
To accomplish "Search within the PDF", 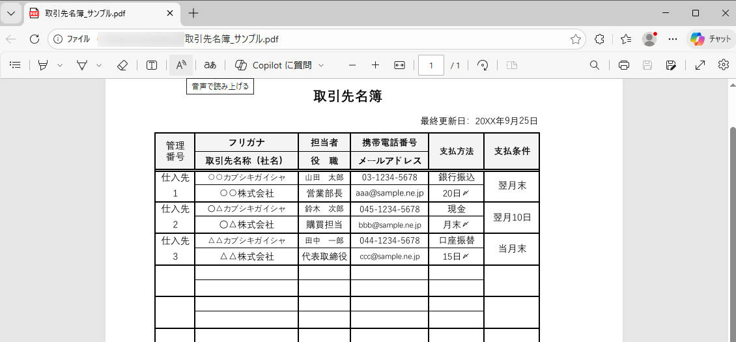I will (594, 65).
